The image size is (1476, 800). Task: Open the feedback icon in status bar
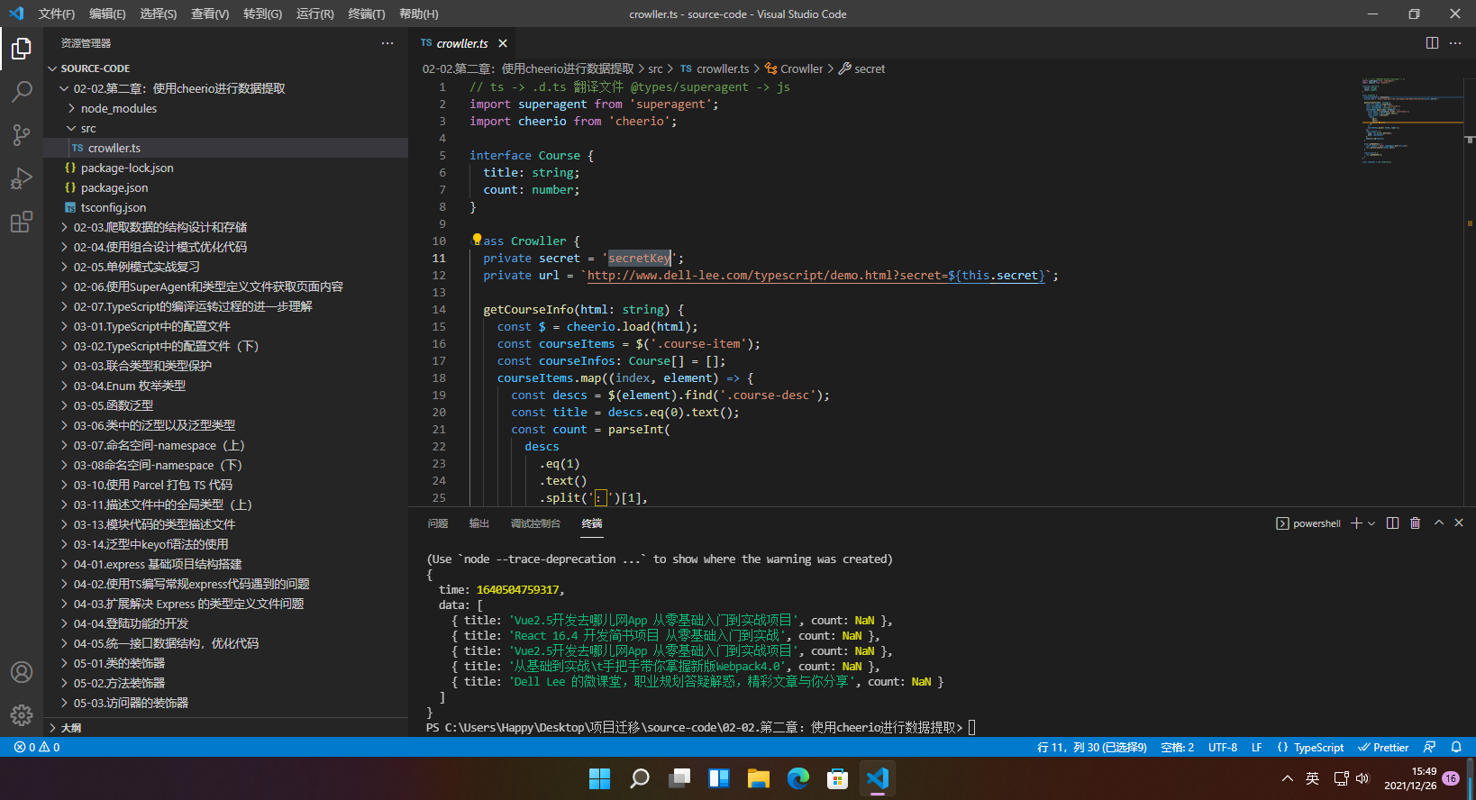pos(1429,748)
